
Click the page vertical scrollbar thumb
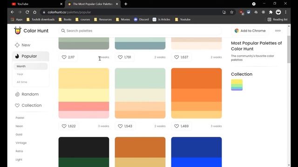[x=289, y=49]
